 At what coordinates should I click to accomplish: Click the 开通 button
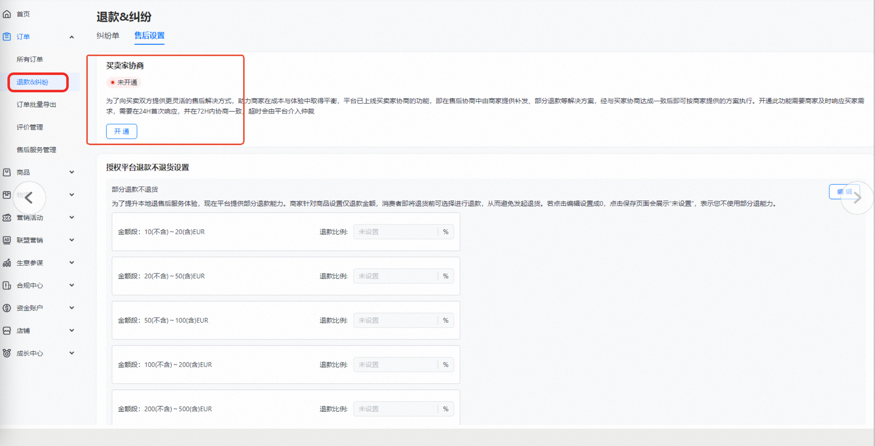tap(122, 131)
